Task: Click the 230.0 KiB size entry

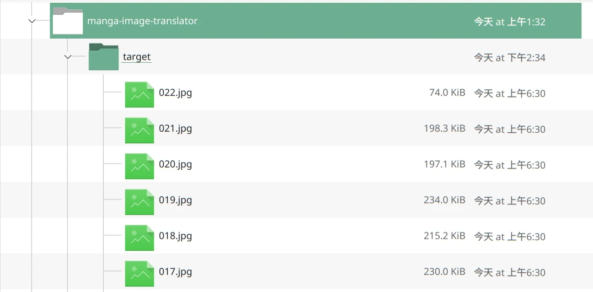Action: pos(444,272)
